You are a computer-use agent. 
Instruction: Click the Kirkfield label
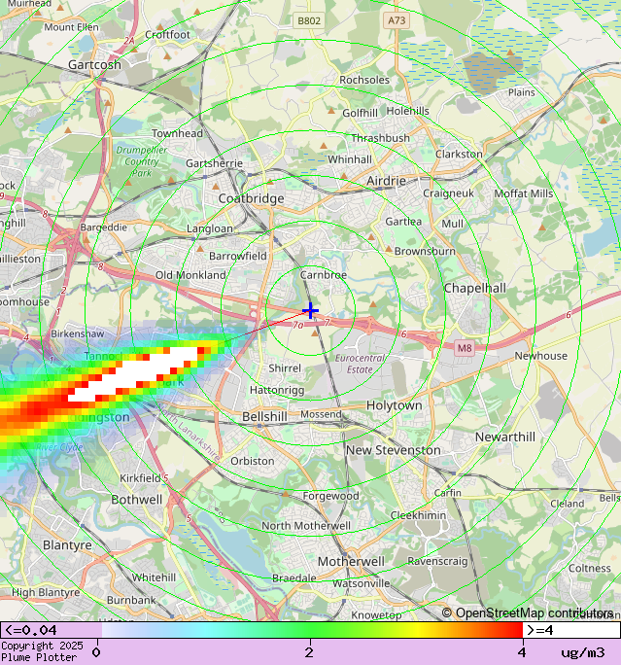tap(140, 478)
